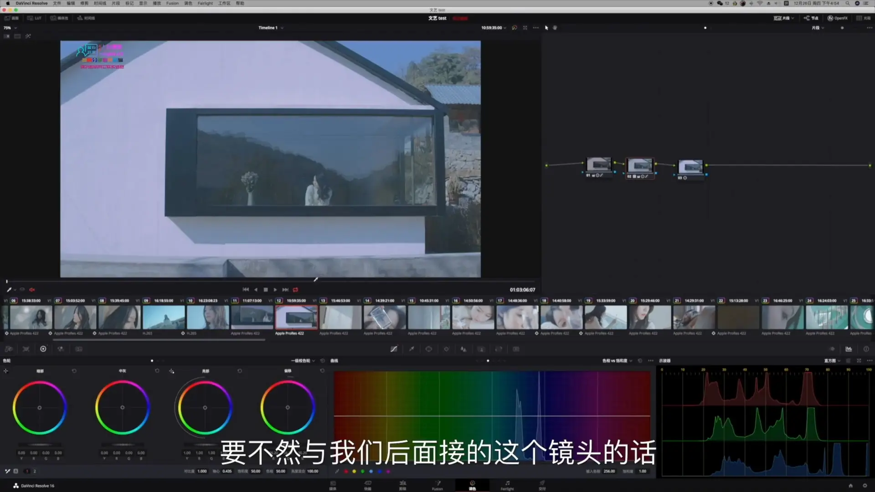Switch to the Fusion page tab

(x=437, y=485)
